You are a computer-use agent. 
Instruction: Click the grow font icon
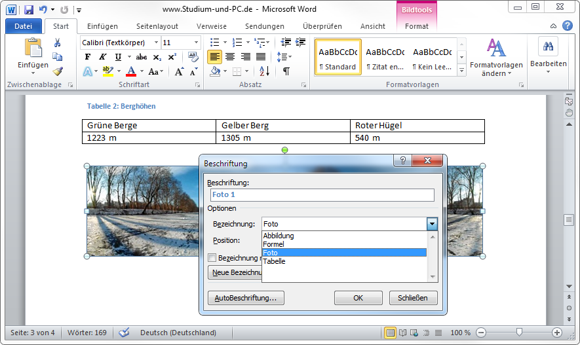coord(179,71)
